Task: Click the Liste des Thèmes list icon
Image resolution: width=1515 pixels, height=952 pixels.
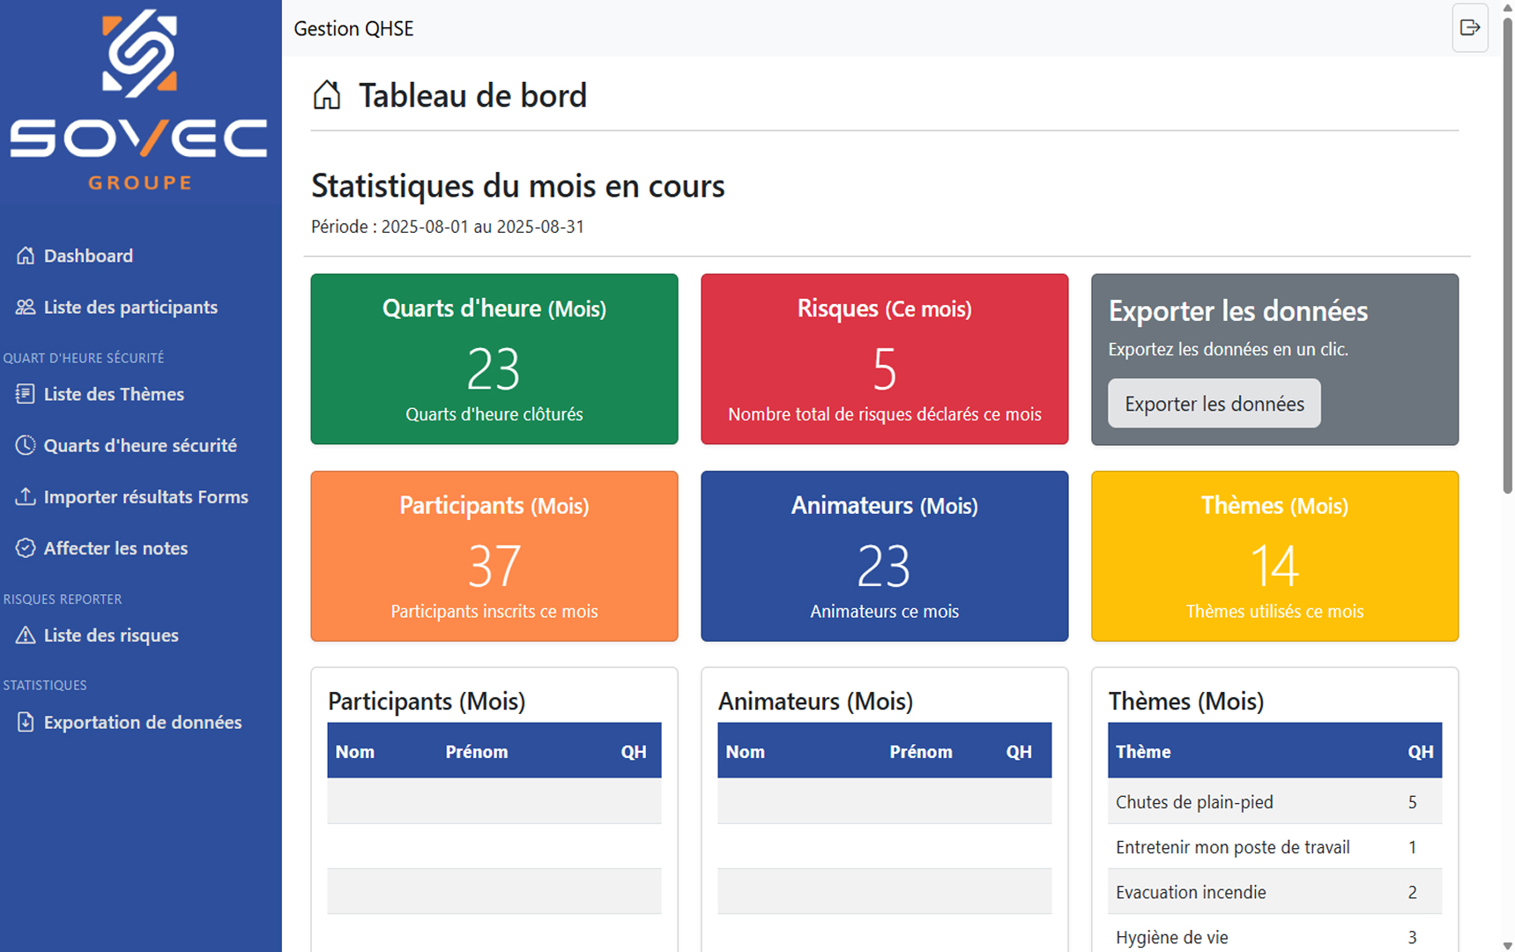Action: tap(26, 394)
